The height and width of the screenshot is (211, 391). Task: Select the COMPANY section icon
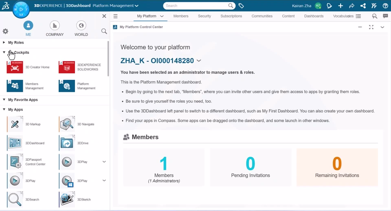point(55,25)
